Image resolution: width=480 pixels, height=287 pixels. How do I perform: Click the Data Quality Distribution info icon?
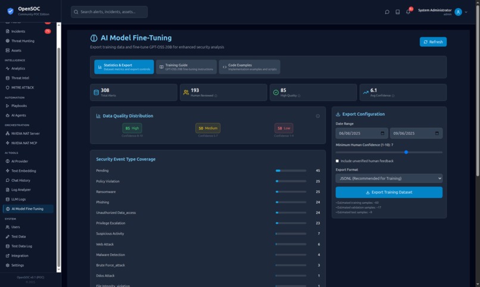(x=318, y=116)
